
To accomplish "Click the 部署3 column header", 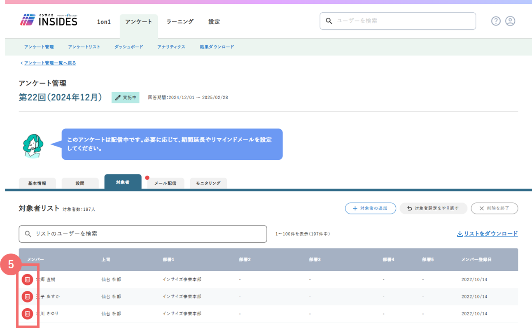I will tap(315, 260).
